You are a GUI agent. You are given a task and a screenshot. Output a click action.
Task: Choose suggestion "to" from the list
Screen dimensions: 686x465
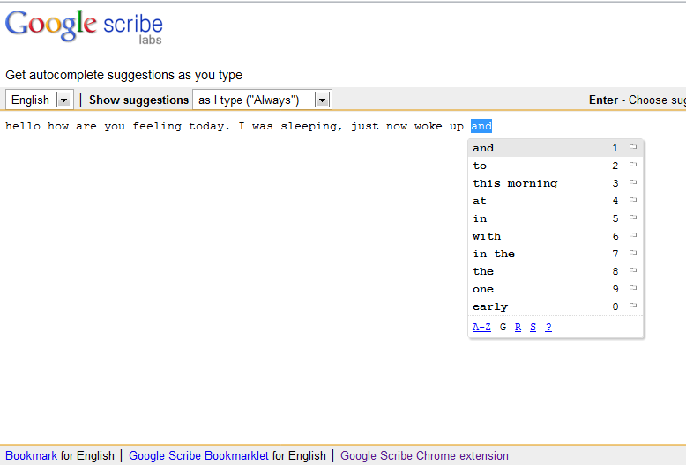[x=556, y=166]
